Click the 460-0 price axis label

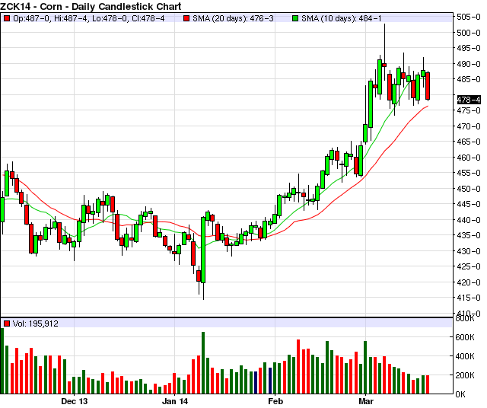469,158
